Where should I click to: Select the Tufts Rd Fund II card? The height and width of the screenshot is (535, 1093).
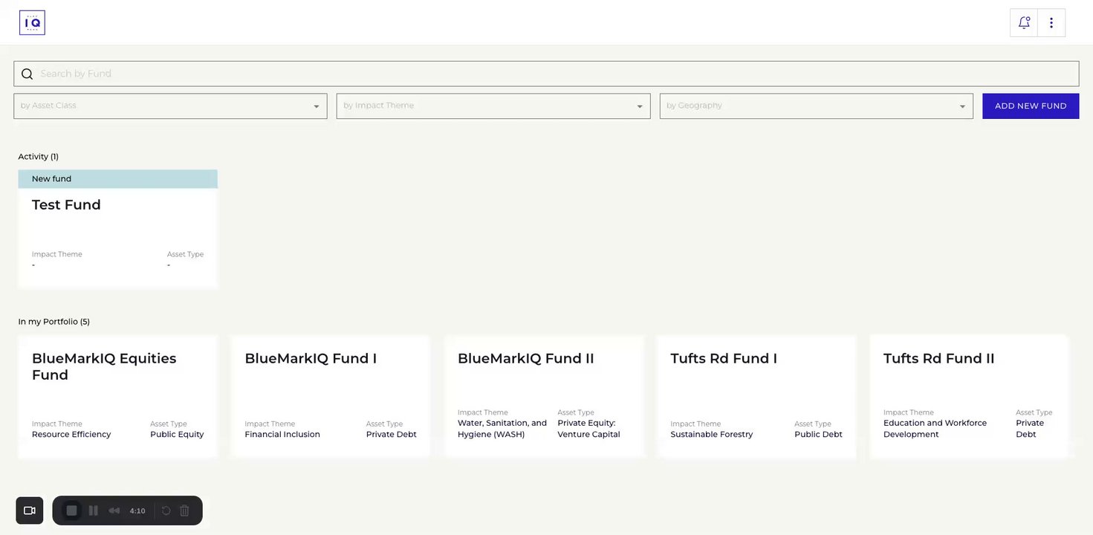click(969, 396)
